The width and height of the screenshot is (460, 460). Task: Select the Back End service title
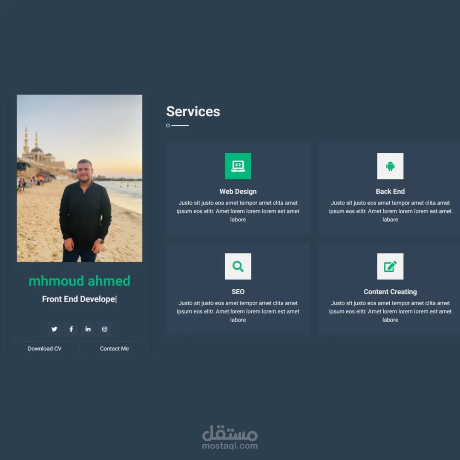coord(390,191)
